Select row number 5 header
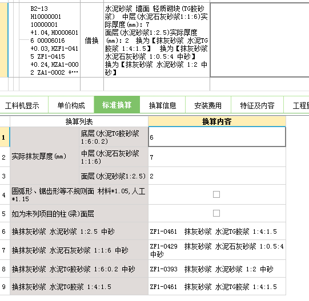Image resolution: width=309 pixels, height=301 pixels. point(4,213)
